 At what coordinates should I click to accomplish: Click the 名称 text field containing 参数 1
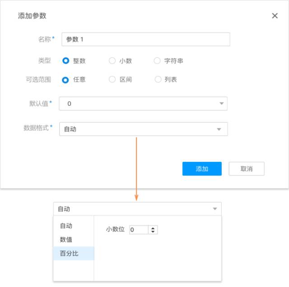146,39
